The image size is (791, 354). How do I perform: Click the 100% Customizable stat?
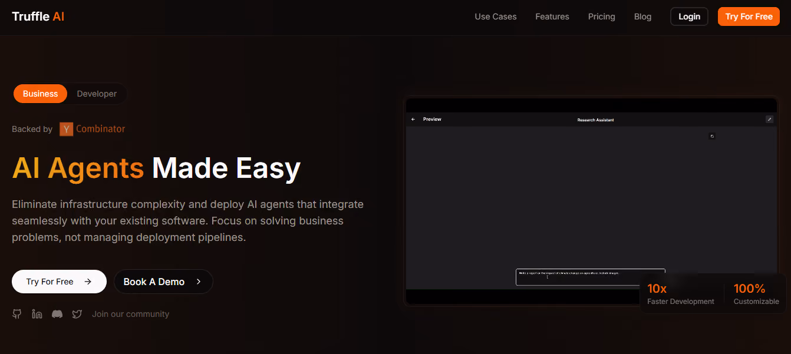756,294
